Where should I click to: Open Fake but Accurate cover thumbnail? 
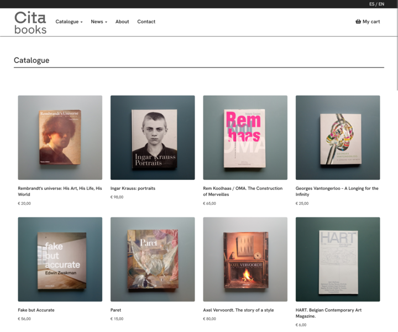(60, 260)
